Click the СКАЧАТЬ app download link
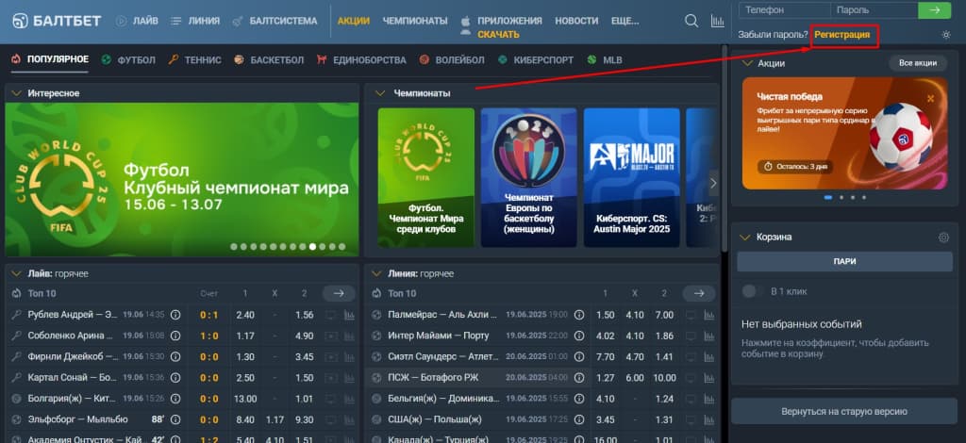The width and height of the screenshot is (966, 443). tap(498, 35)
